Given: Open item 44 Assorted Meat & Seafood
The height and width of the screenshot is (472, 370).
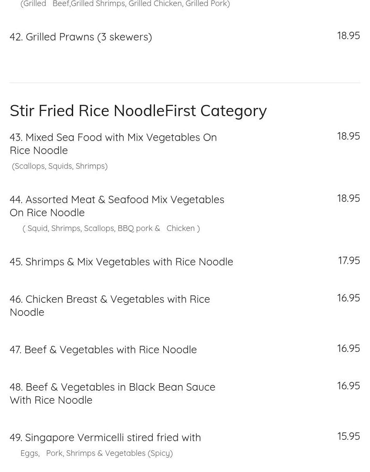Looking at the screenshot, I should click(117, 206).
